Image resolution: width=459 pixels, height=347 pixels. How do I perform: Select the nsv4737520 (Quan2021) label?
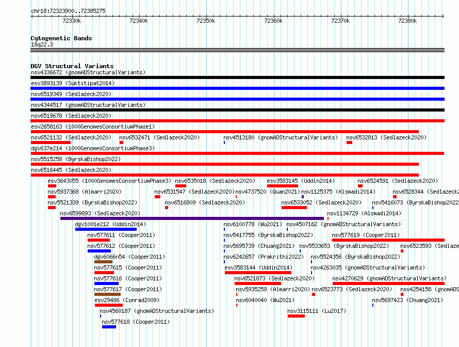pos(268,192)
